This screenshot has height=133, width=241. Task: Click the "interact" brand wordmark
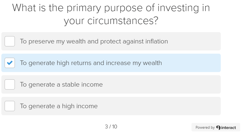[229, 128]
